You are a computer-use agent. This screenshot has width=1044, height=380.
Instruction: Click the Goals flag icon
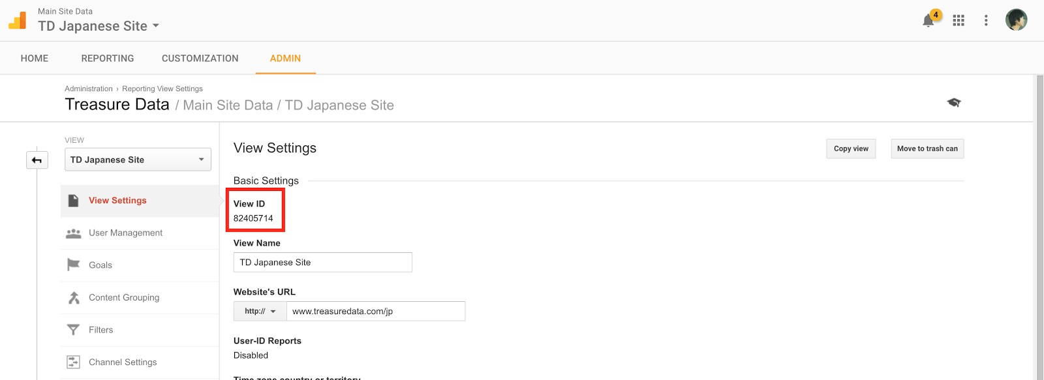pyautogui.click(x=74, y=265)
